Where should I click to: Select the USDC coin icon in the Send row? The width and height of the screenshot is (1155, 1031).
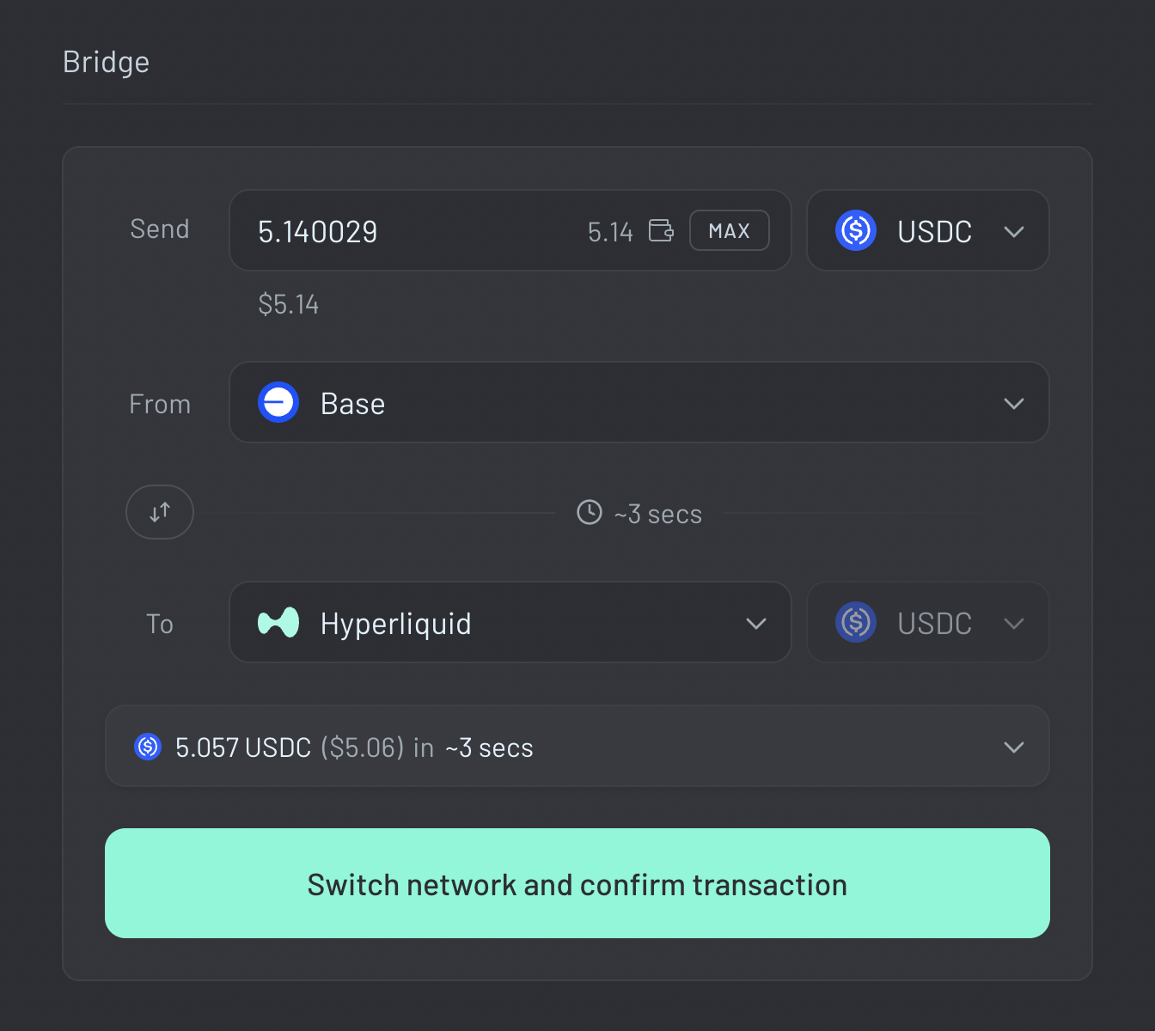[x=855, y=230]
